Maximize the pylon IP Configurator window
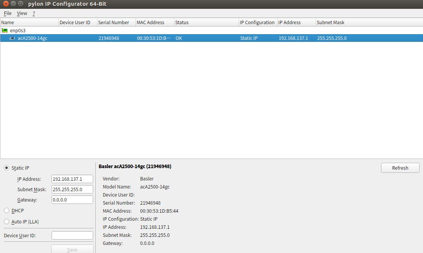The height and width of the screenshot is (253, 423). pos(20,4)
